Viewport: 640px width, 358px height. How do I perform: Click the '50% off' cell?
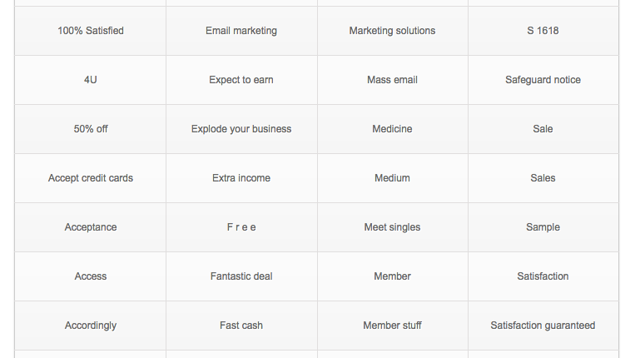click(91, 129)
